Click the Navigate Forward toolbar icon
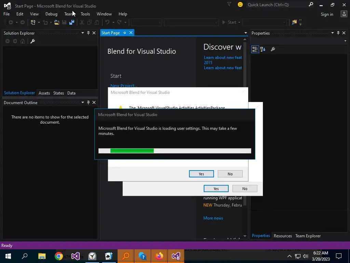The height and width of the screenshot is (263, 350). point(23,22)
